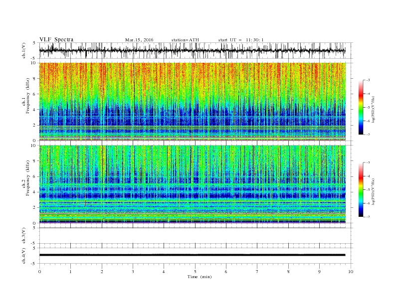Click the "-3" tick on ch.1 colorbar
Image resolution: width=395 pixels, height=305 pixels.
pyautogui.click(x=368, y=80)
